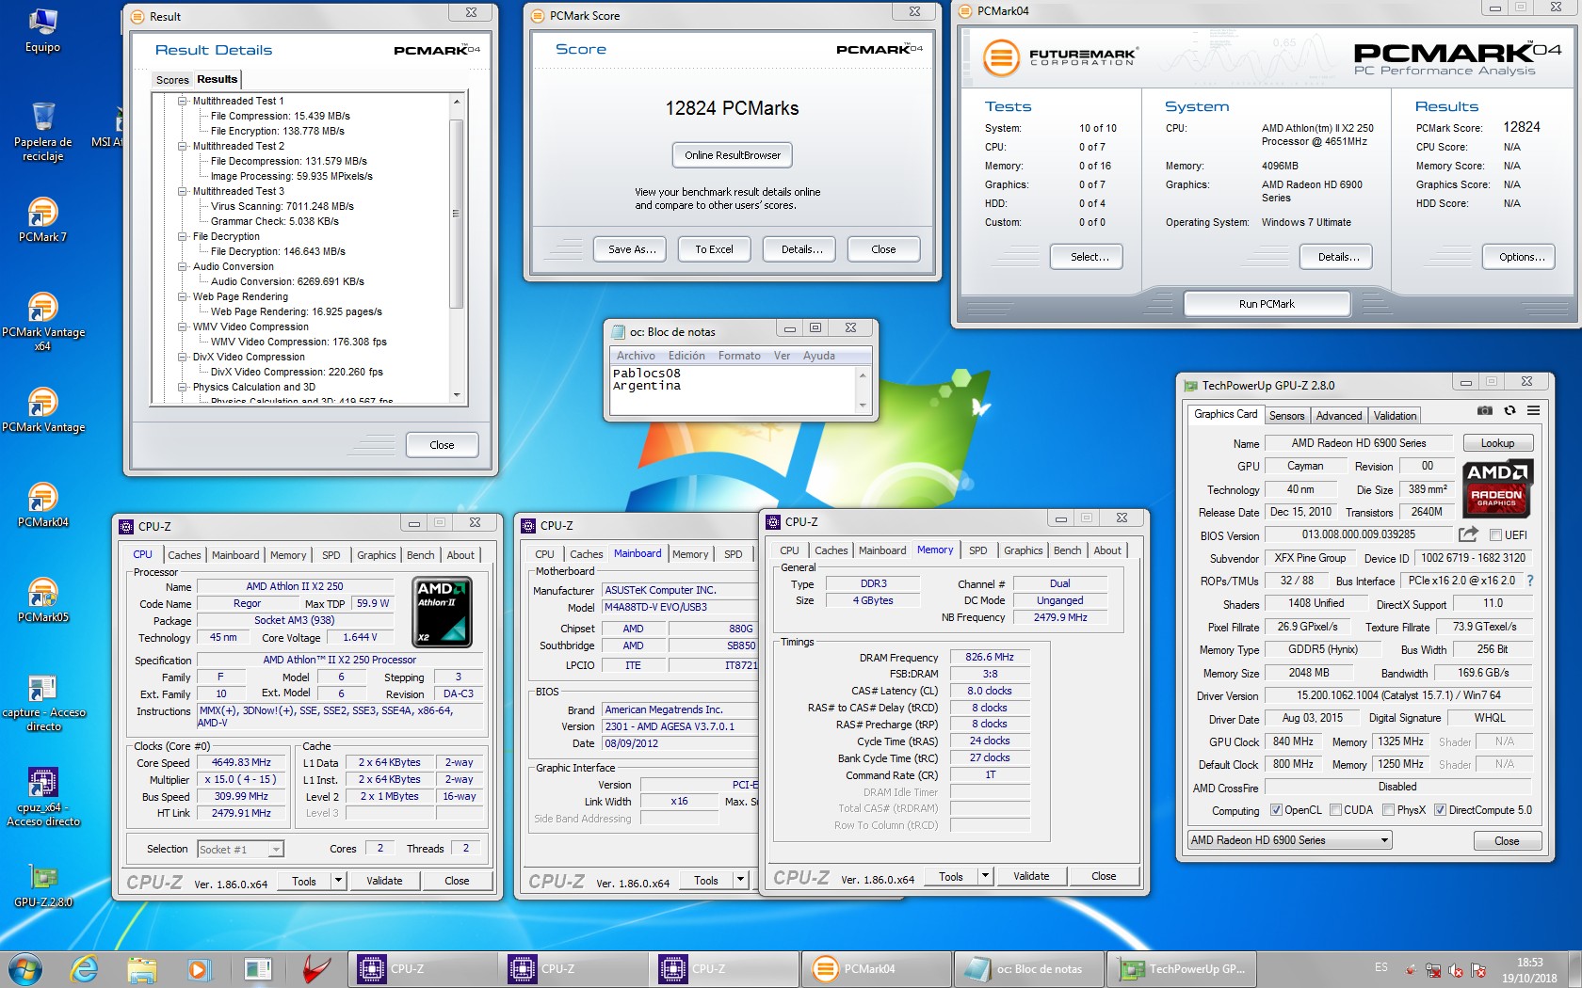Click the AMD Radeon Graphics logo
Screen dimensions: 1582x988
point(1496,488)
